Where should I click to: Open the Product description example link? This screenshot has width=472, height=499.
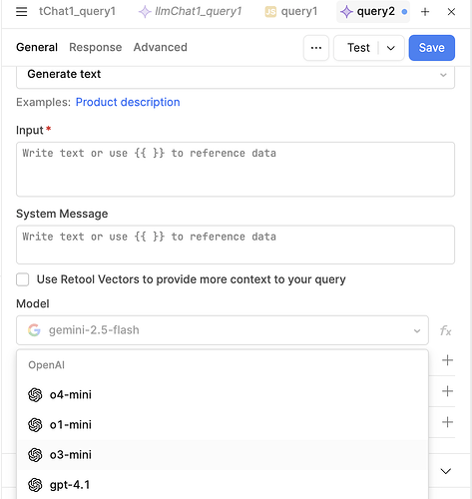pos(128,102)
